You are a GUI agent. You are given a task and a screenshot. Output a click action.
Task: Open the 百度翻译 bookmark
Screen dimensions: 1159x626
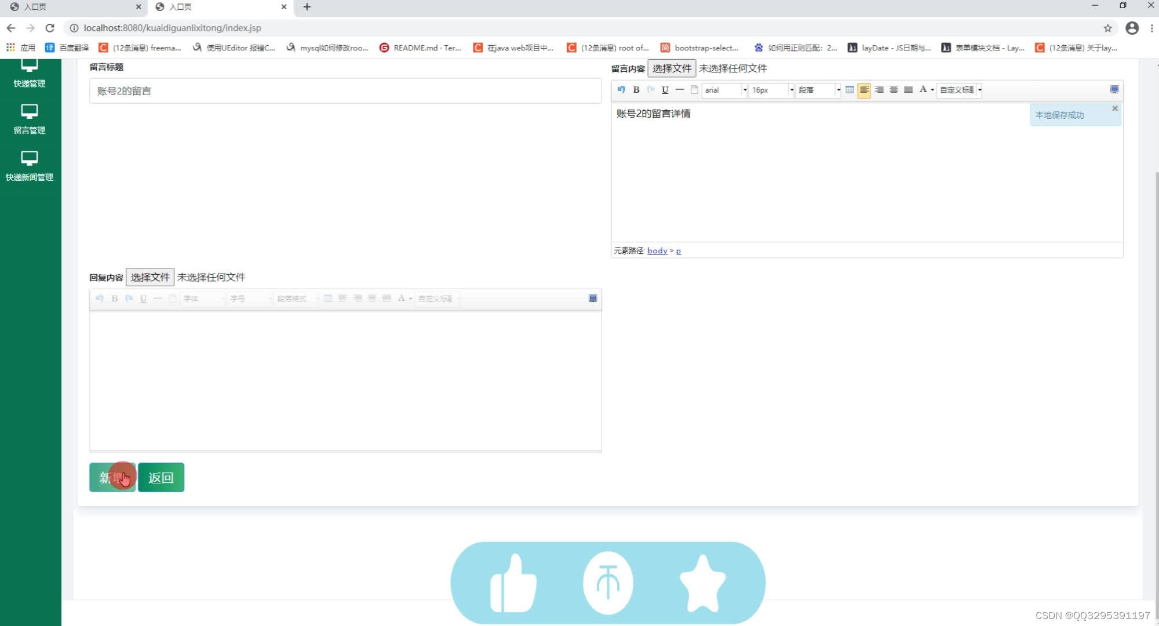coord(67,48)
